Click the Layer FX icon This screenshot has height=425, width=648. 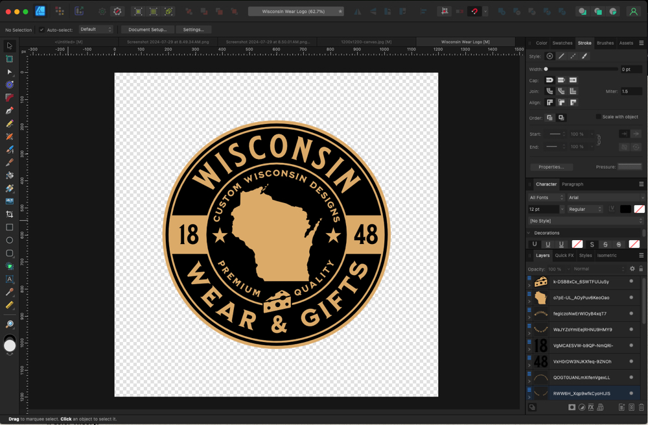tap(591, 407)
